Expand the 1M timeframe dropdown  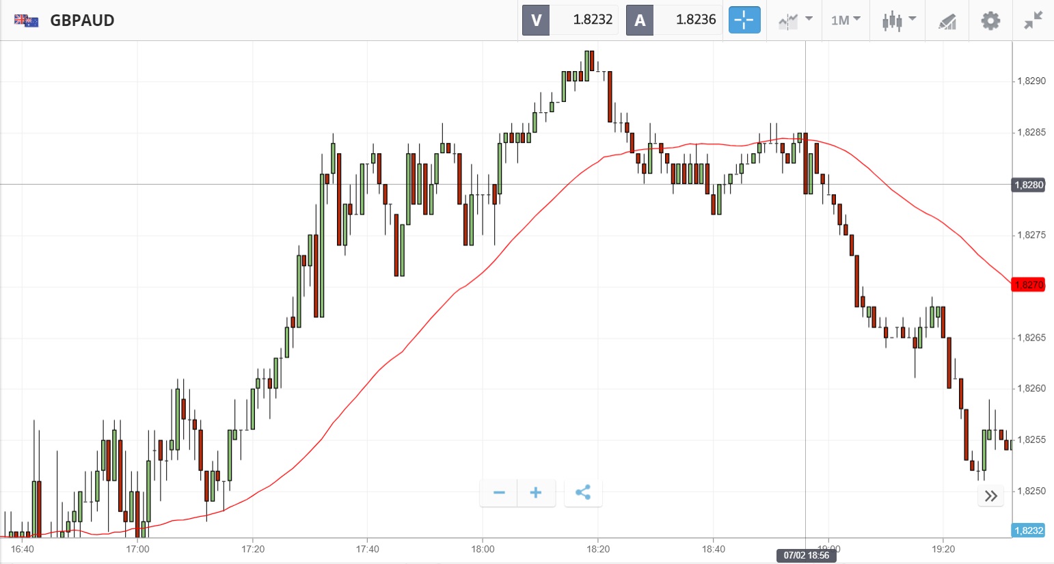click(x=846, y=21)
